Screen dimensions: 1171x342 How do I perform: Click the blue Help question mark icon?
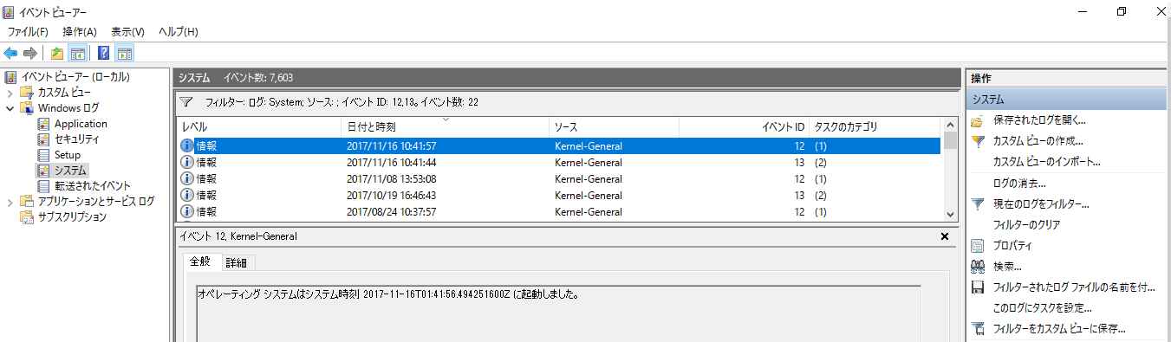click(104, 53)
